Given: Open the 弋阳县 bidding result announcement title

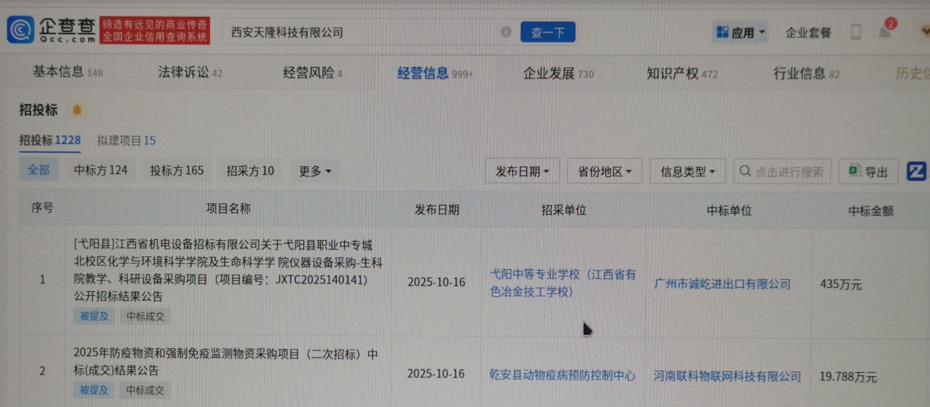Looking at the screenshot, I should point(228,270).
